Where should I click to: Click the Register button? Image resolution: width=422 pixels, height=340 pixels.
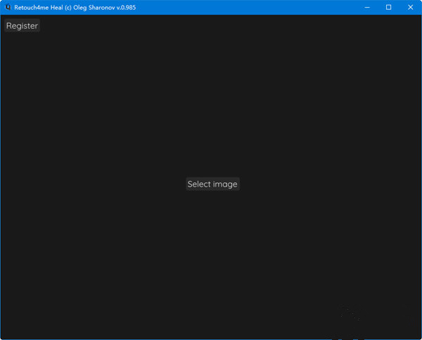click(x=22, y=26)
